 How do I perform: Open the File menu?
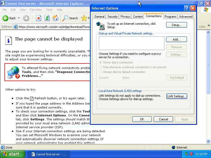[x=4, y=10]
